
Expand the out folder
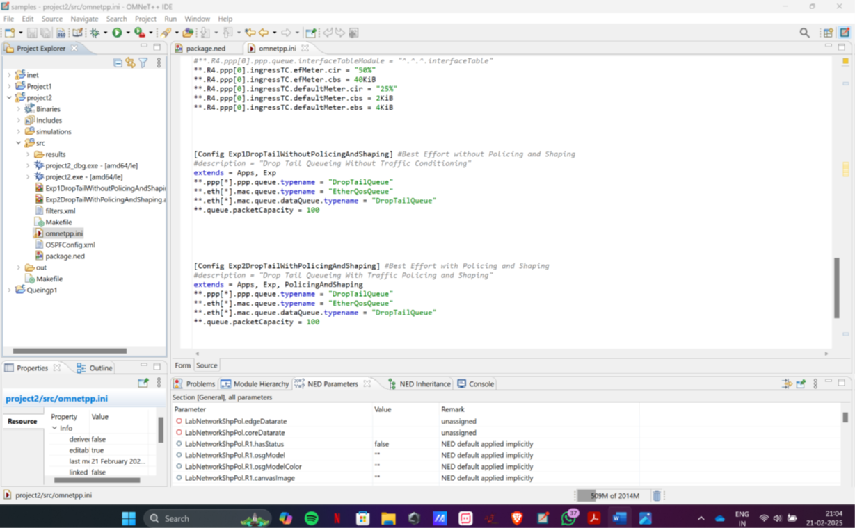coord(19,267)
